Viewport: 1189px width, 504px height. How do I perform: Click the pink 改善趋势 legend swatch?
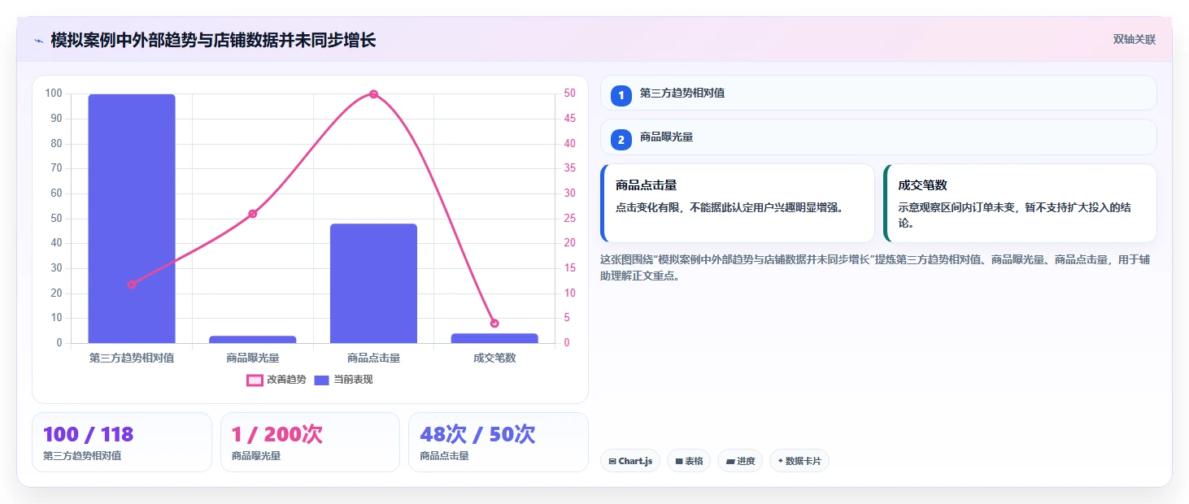[255, 380]
